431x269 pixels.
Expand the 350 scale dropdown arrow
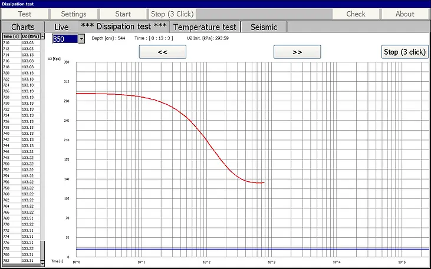[x=81, y=39]
